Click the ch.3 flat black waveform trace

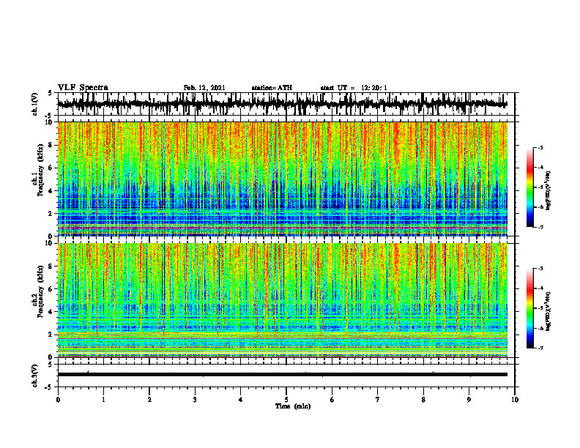283,375
